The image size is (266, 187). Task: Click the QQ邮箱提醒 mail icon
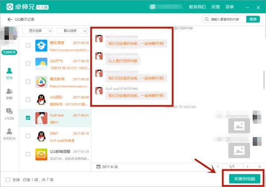(x=41, y=154)
